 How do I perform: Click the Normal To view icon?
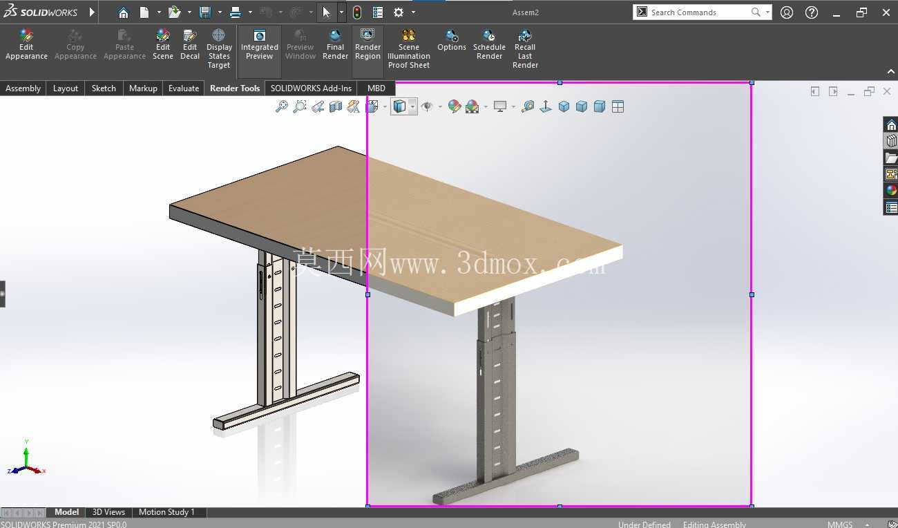point(546,106)
